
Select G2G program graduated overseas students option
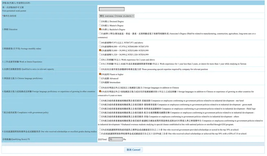point(100,120)
